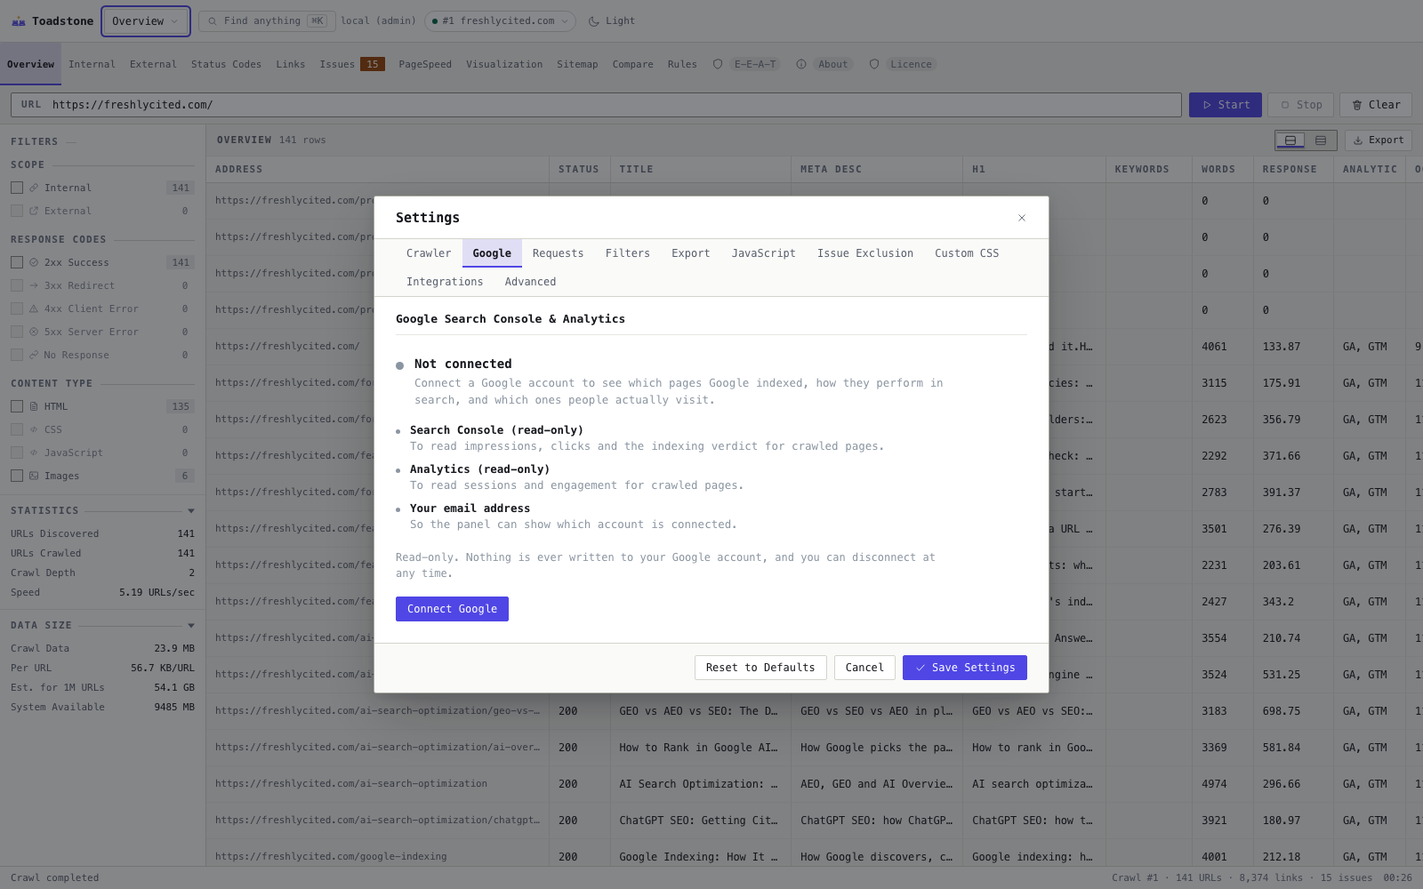Click Save Settings

[x=965, y=668]
